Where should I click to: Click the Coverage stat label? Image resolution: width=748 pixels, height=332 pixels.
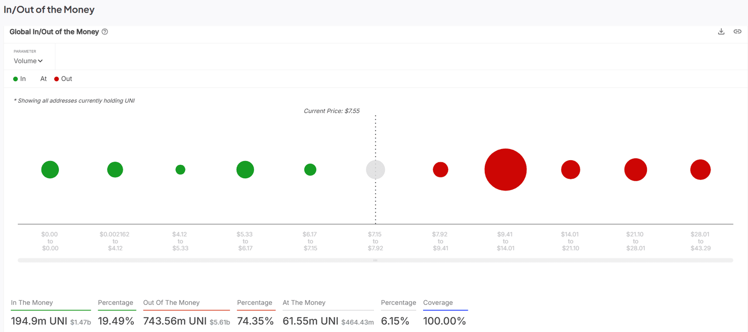438,303
